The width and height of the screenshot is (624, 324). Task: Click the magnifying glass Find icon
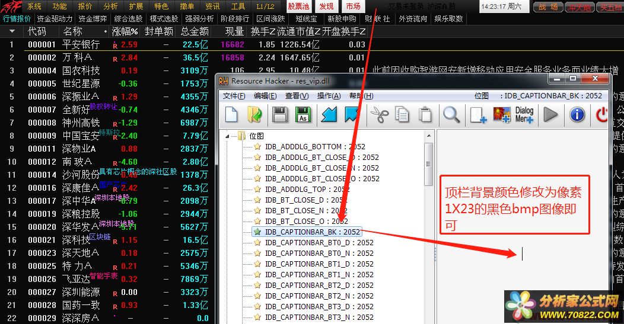[x=451, y=115]
